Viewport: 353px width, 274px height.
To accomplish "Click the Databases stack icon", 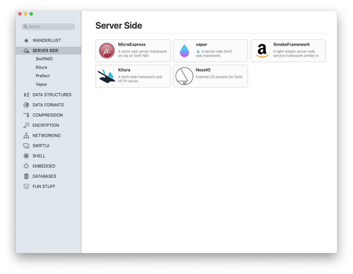I will pos(26,176).
